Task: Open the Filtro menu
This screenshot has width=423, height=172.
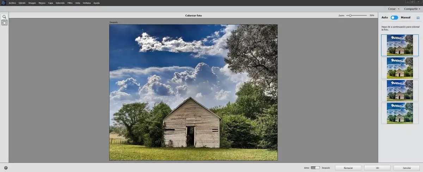Action: (70, 3)
